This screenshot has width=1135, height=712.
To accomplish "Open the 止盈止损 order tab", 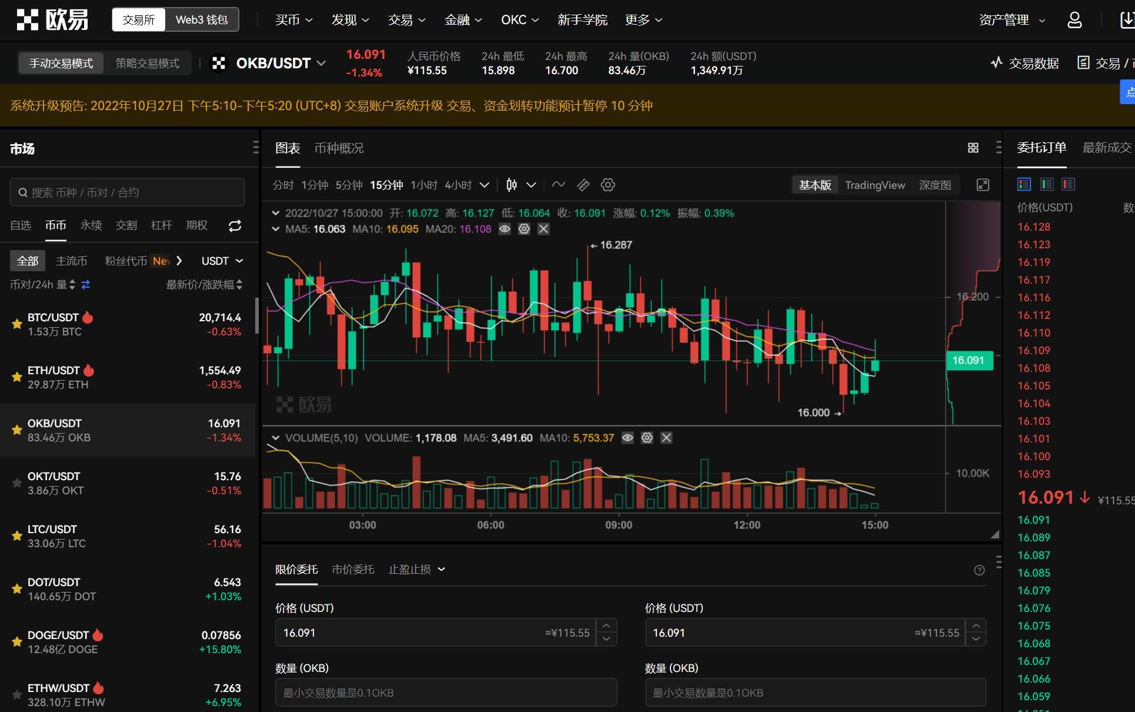I will click(410, 569).
